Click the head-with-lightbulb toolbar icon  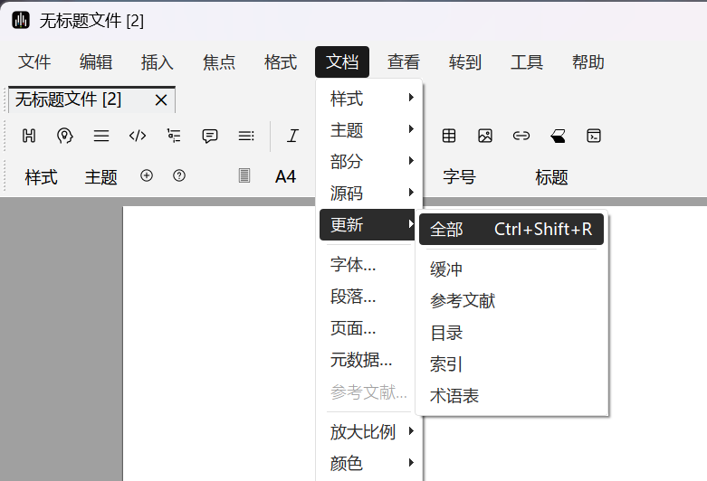(64, 136)
